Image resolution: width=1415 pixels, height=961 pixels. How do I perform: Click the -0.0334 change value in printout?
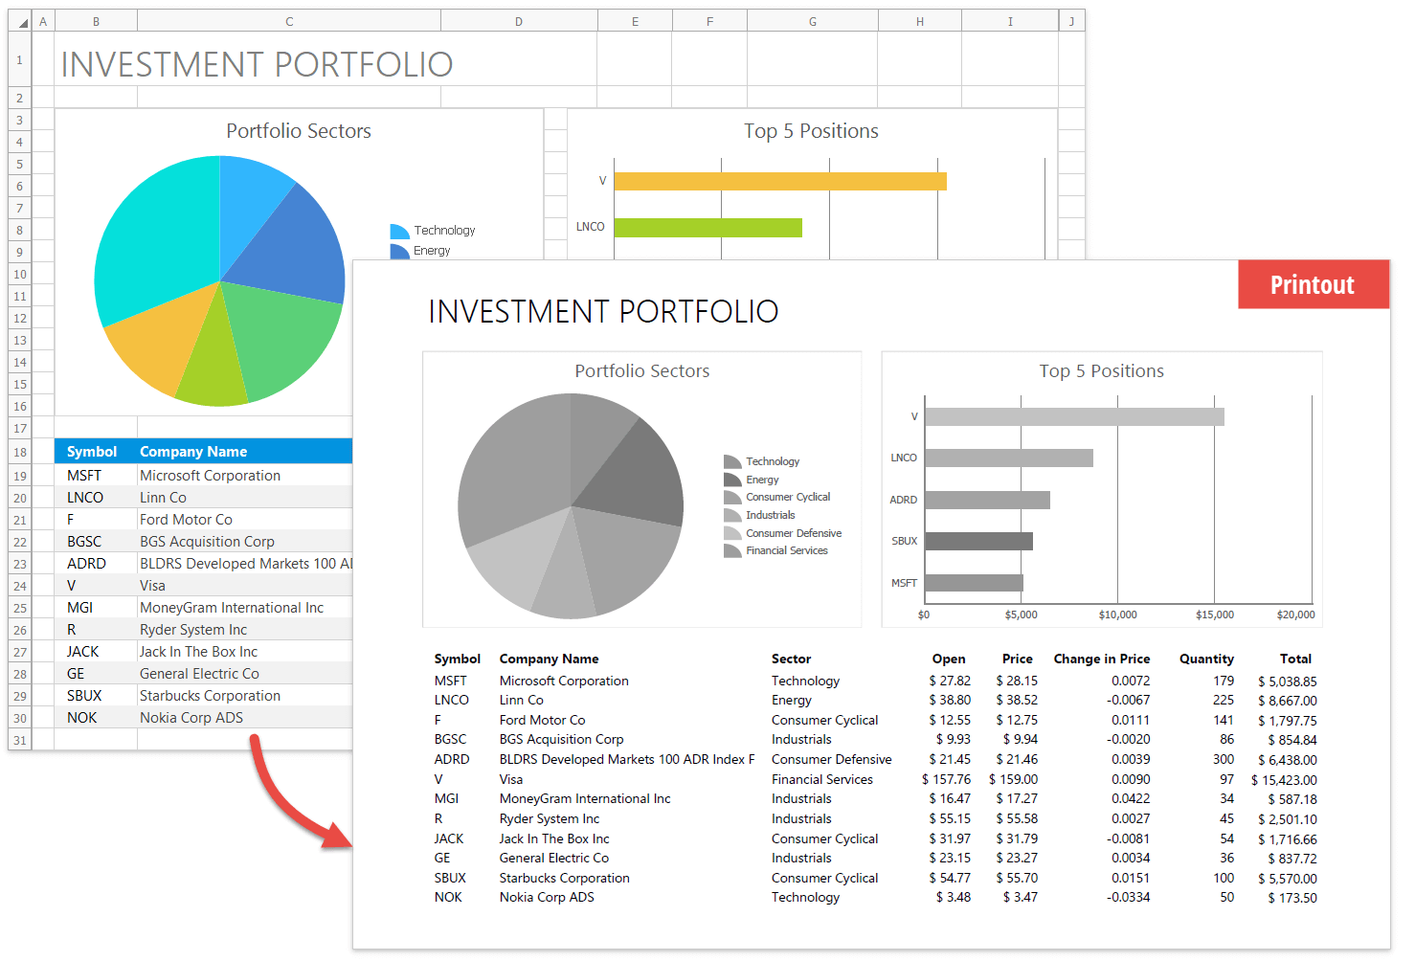click(x=1128, y=897)
